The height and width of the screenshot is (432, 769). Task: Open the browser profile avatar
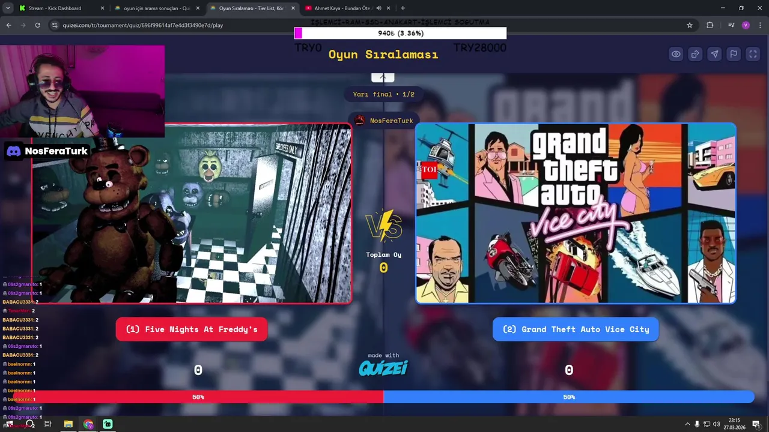746,25
